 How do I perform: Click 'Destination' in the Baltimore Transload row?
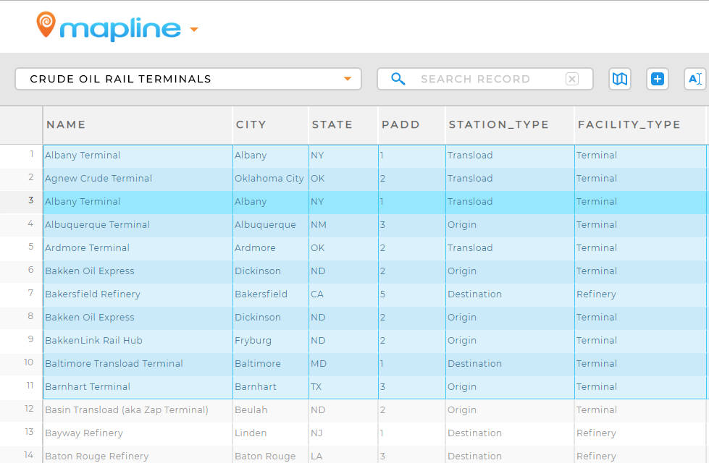click(x=474, y=364)
